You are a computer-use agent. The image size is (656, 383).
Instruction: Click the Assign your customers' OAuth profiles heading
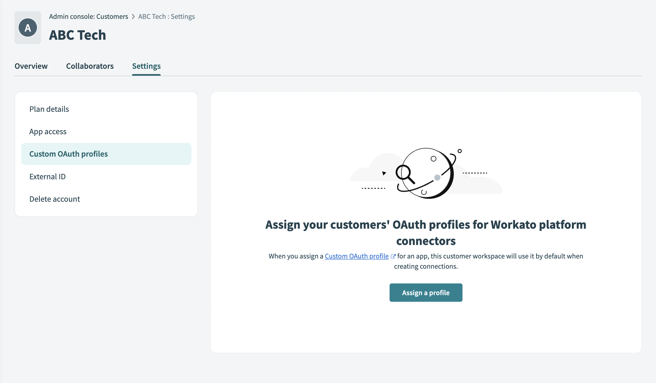(426, 233)
